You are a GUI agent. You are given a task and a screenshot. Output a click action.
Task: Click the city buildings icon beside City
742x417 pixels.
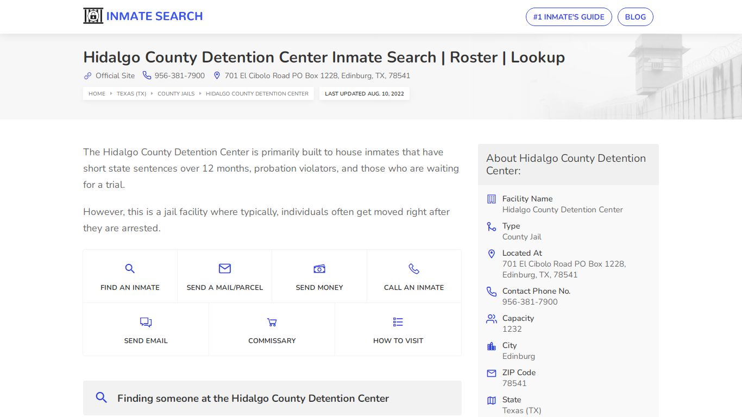click(492, 346)
